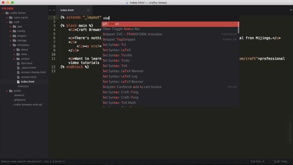The width and height of the screenshot is (293, 165).
Task: Close the index.html tab
Action: pyautogui.click(x=88, y=10)
